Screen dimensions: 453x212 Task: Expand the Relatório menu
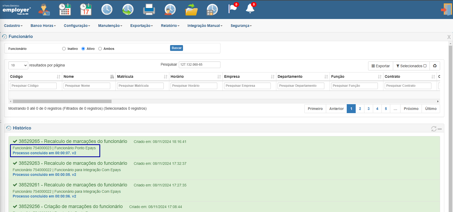[170, 26]
